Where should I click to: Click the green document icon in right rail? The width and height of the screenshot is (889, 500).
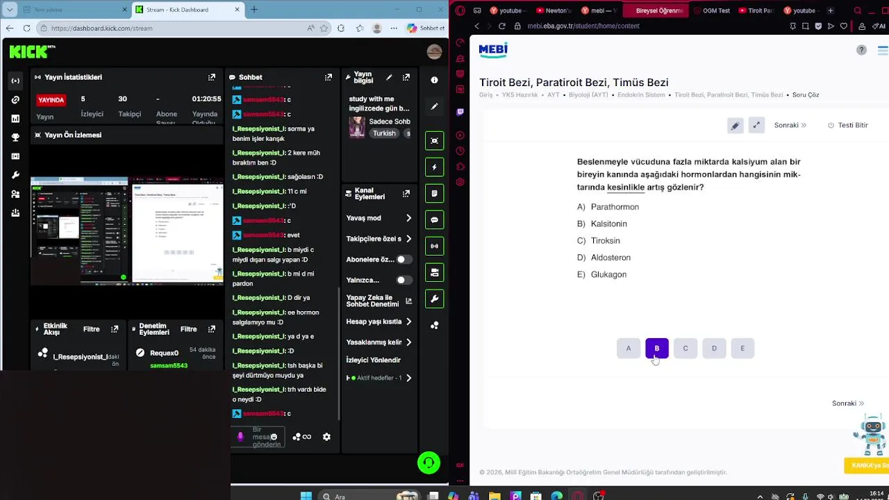(434, 194)
